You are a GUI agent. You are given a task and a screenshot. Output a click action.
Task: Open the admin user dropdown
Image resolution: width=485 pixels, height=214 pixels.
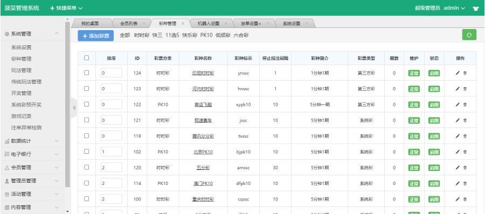454,8
